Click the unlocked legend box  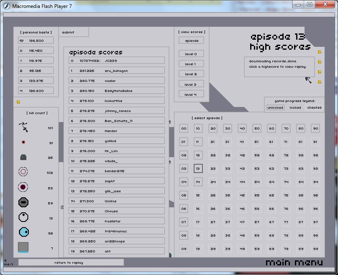[275, 107]
